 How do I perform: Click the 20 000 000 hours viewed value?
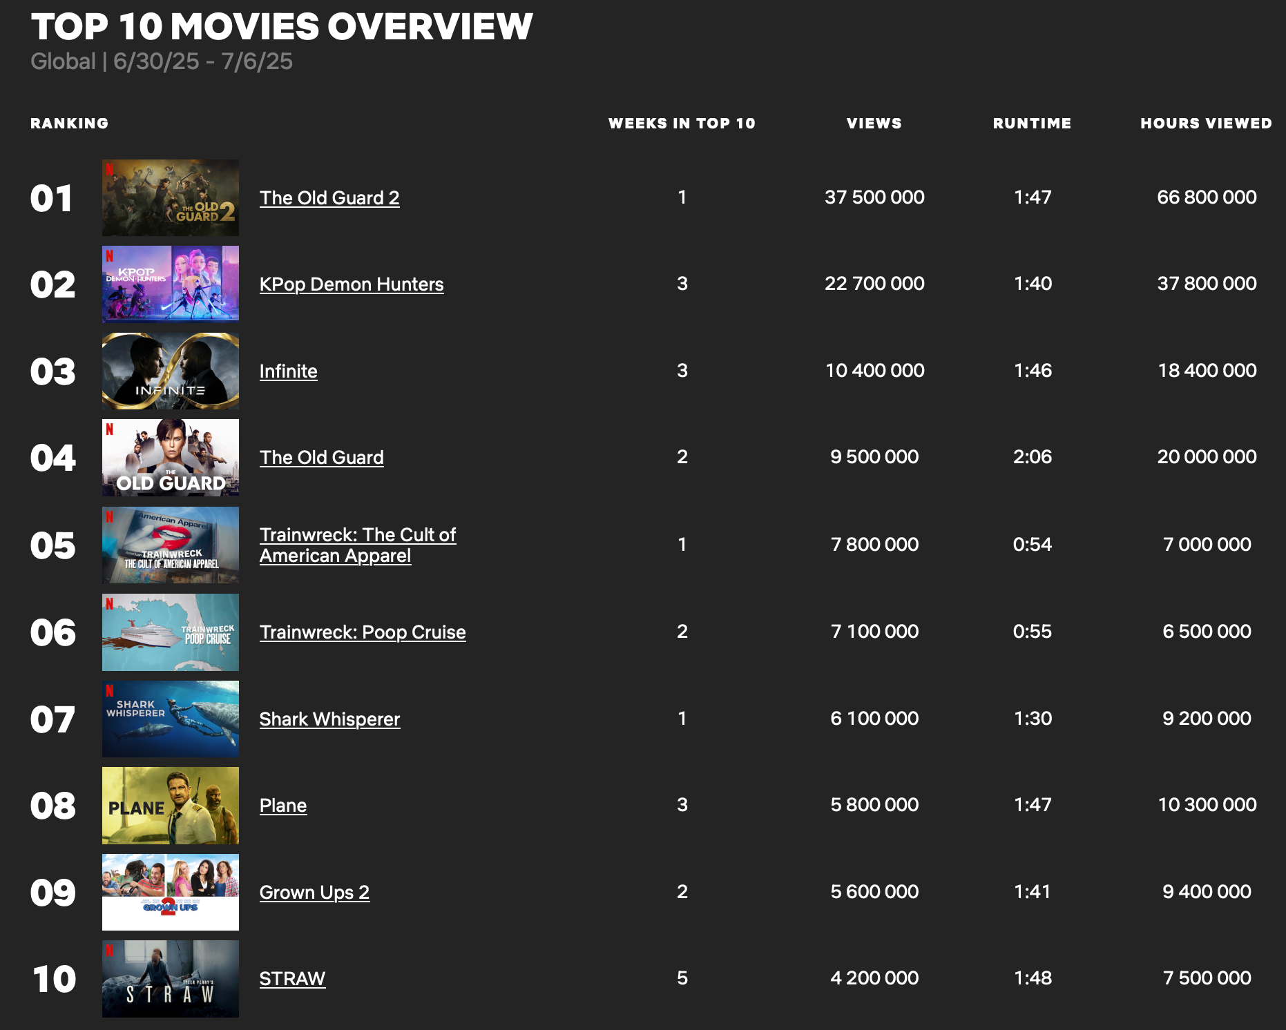pos(1207,457)
